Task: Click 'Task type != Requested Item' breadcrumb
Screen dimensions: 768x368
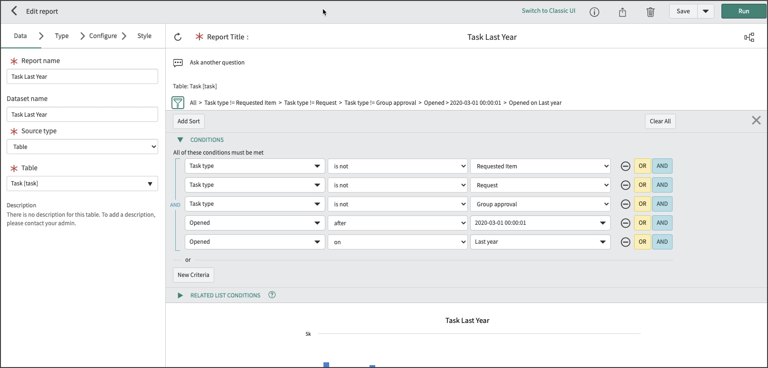Action: [240, 103]
